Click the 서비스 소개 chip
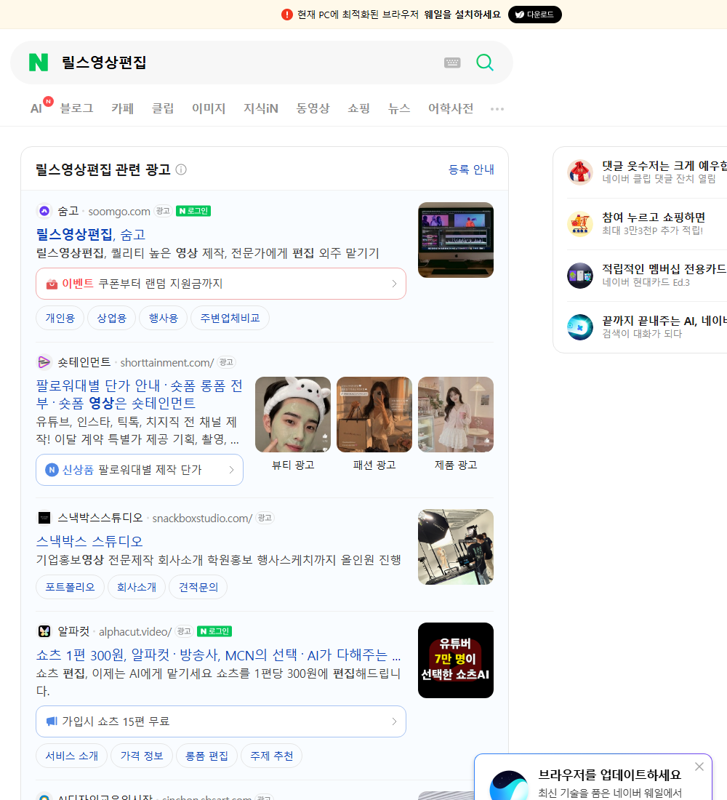Viewport: 727px width, 800px height. click(x=72, y=756)
